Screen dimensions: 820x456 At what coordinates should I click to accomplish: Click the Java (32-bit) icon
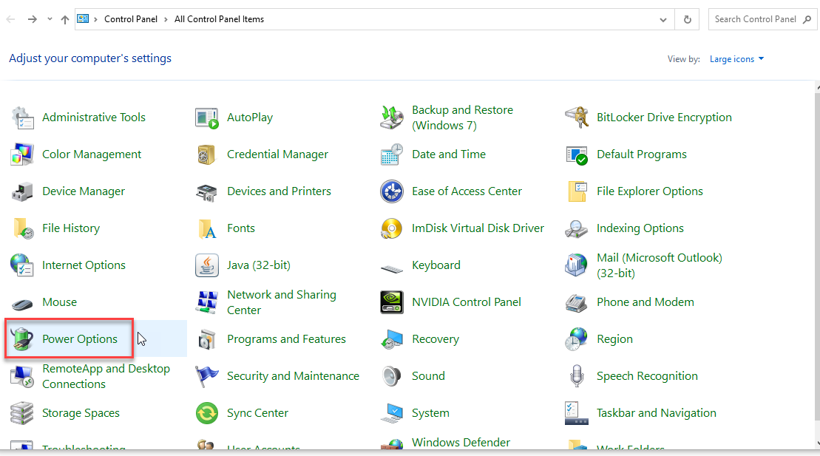(x=206, y=265)
